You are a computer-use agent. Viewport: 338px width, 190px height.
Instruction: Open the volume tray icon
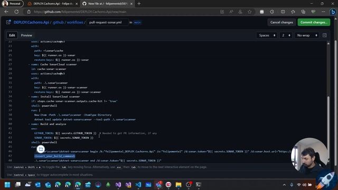click(x=304, y=185)
